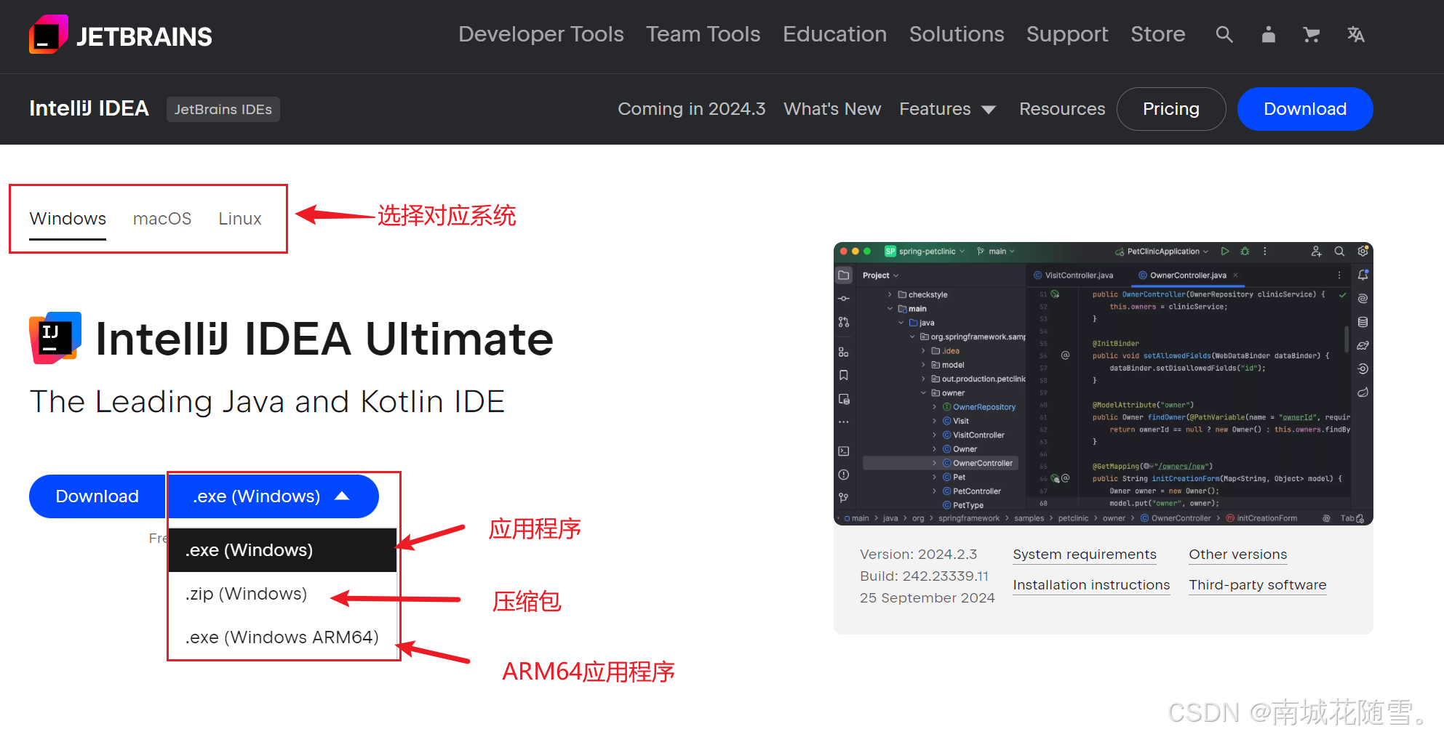Viewport: 1444px width, 737px height.
Task: Click the blue header Download button
Action: coord(1305,109)
